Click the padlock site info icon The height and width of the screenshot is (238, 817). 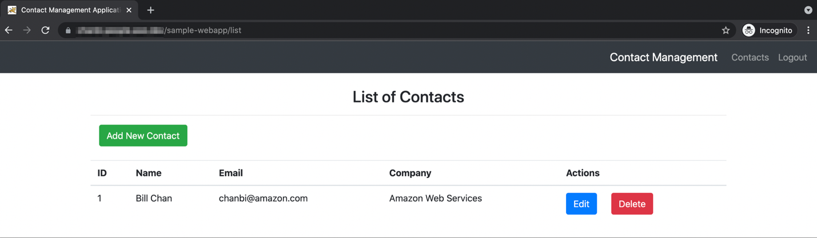click(x=68, y=30)
